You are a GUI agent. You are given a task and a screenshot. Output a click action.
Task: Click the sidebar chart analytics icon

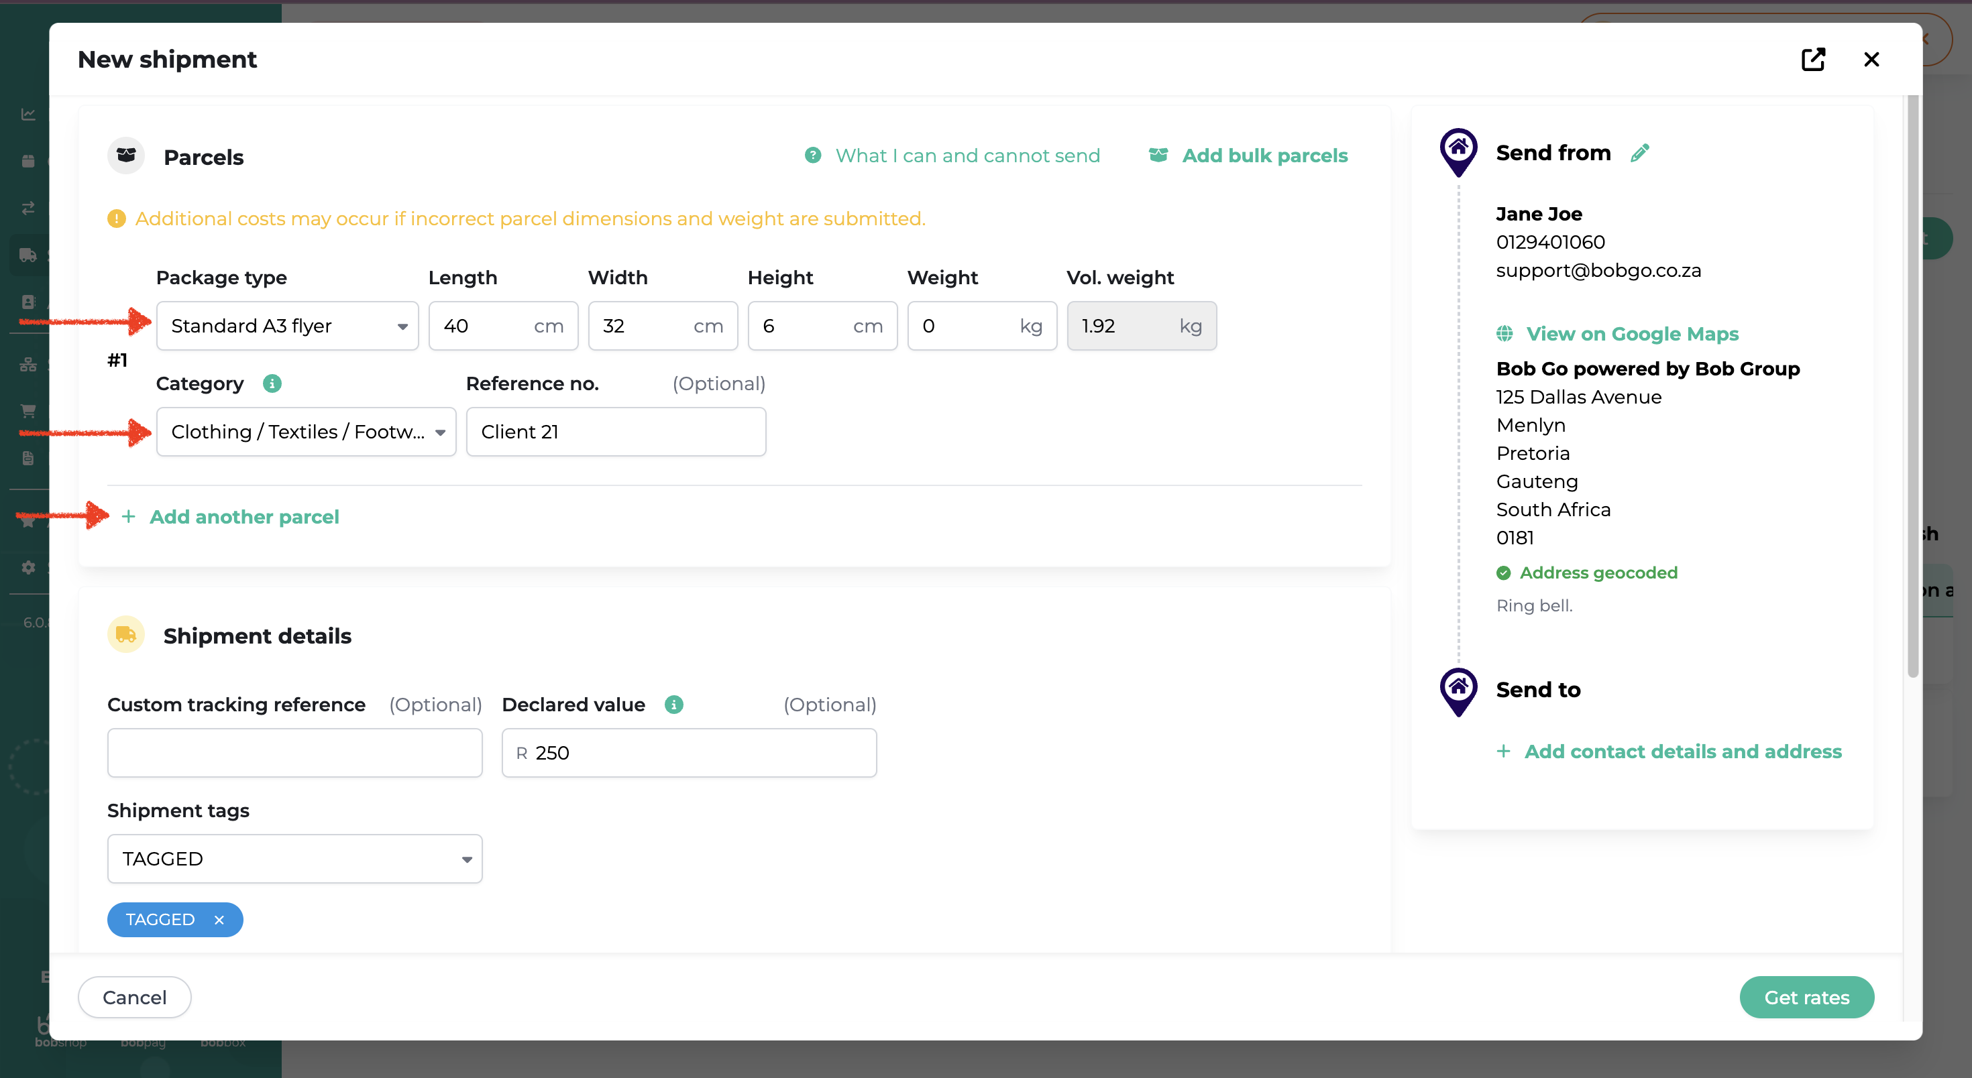pos(28,114)
